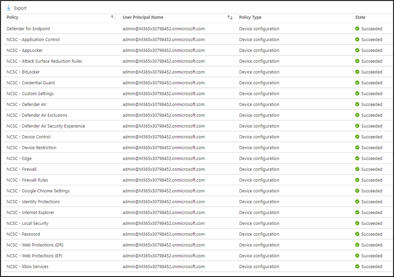The height and width of the screenshot is (277, 394).
Task: Click the Export button label
Action: pos(20,8)
